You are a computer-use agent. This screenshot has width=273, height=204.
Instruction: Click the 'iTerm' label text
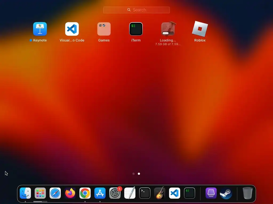[136, 40]
